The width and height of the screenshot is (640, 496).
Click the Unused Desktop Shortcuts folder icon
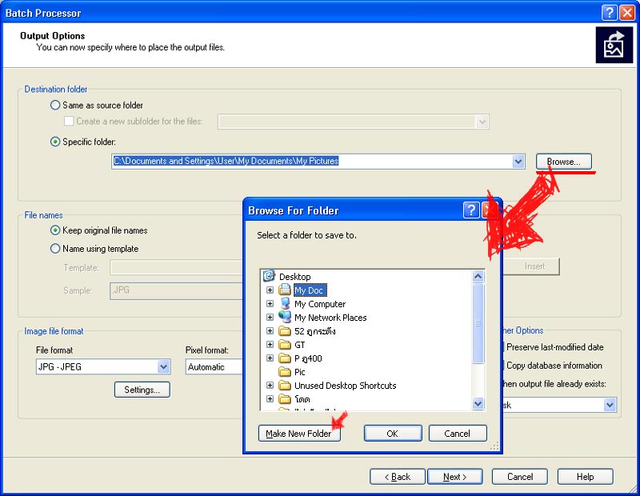285,386
